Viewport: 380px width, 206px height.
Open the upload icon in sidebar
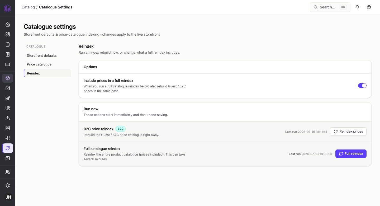[8, 118]
